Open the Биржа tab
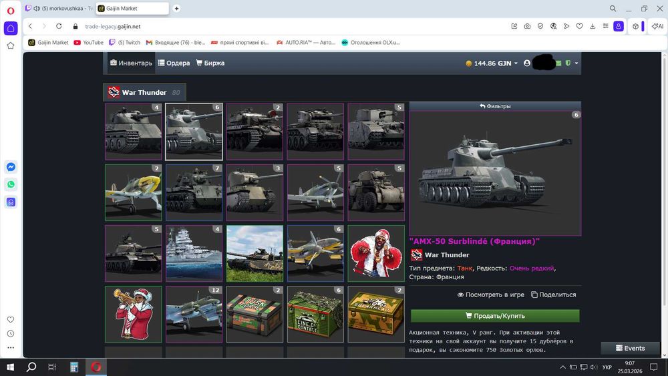 coord(210,63)
